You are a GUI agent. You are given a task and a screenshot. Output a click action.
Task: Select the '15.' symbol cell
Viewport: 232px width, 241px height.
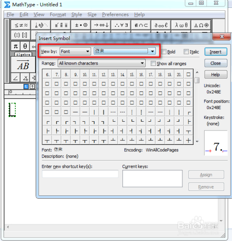point(132,75)
